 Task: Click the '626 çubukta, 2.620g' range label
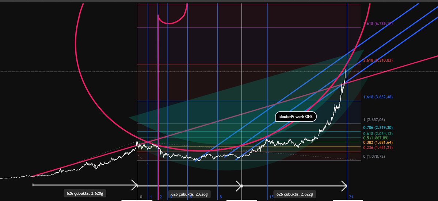click(x=85, y=193)
